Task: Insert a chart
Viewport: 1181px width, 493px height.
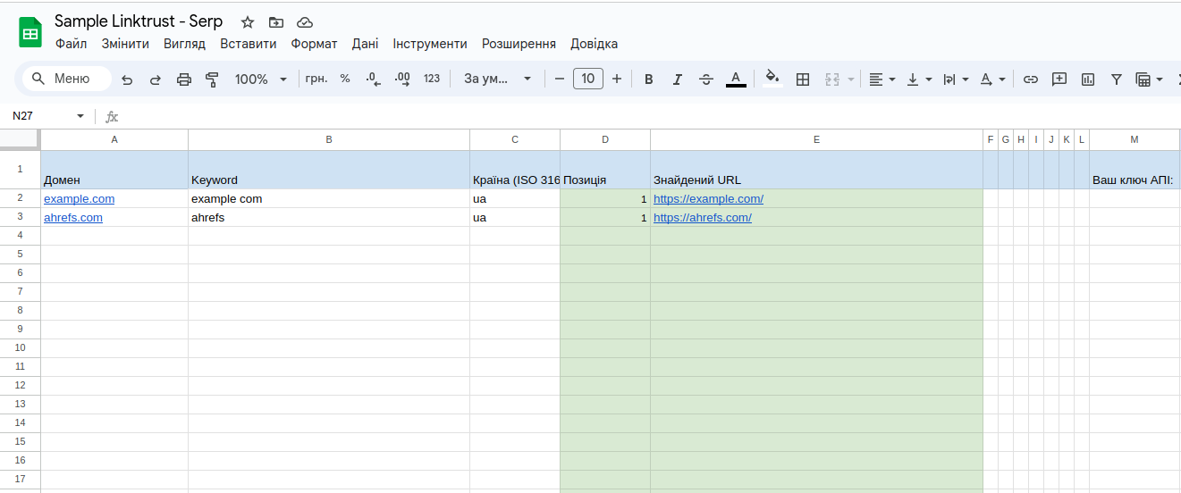Action: click(1088, 79)
